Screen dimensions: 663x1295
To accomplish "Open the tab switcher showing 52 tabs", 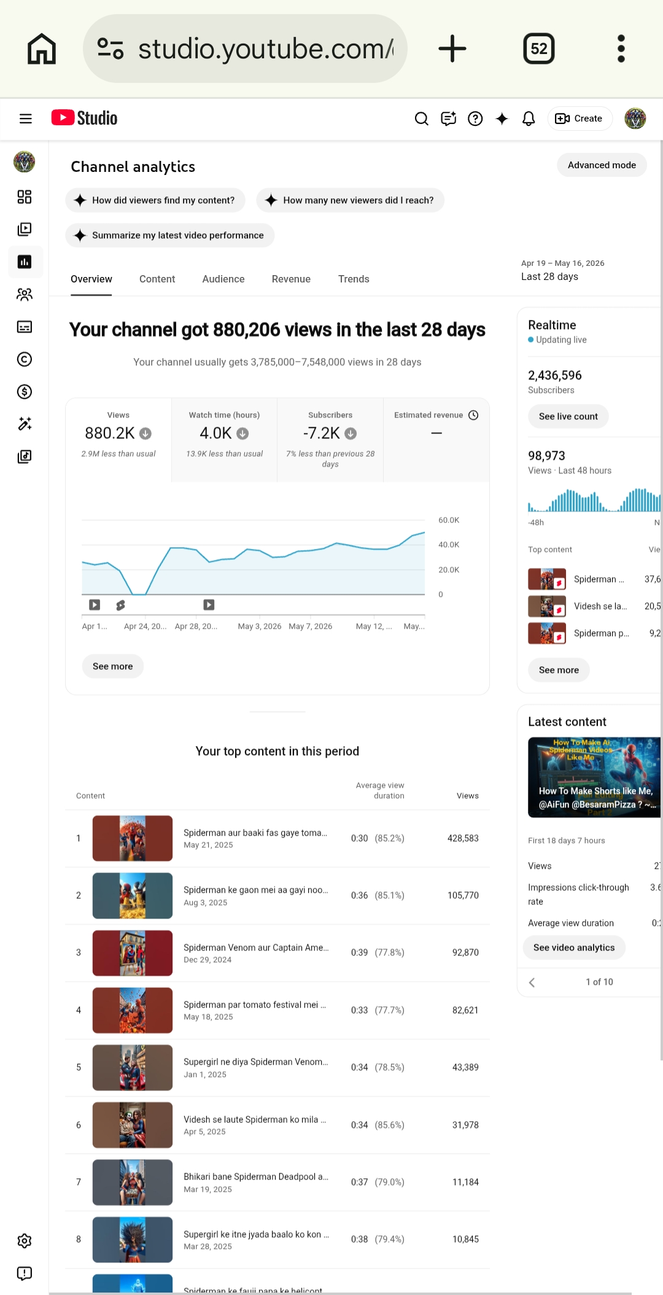I will click(539, 49).
